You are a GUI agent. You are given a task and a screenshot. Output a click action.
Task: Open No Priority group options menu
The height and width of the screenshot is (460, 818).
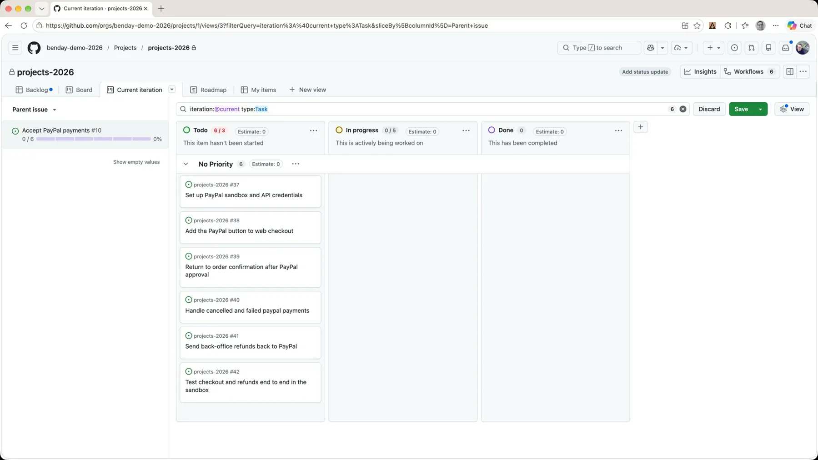pos(296,164)
